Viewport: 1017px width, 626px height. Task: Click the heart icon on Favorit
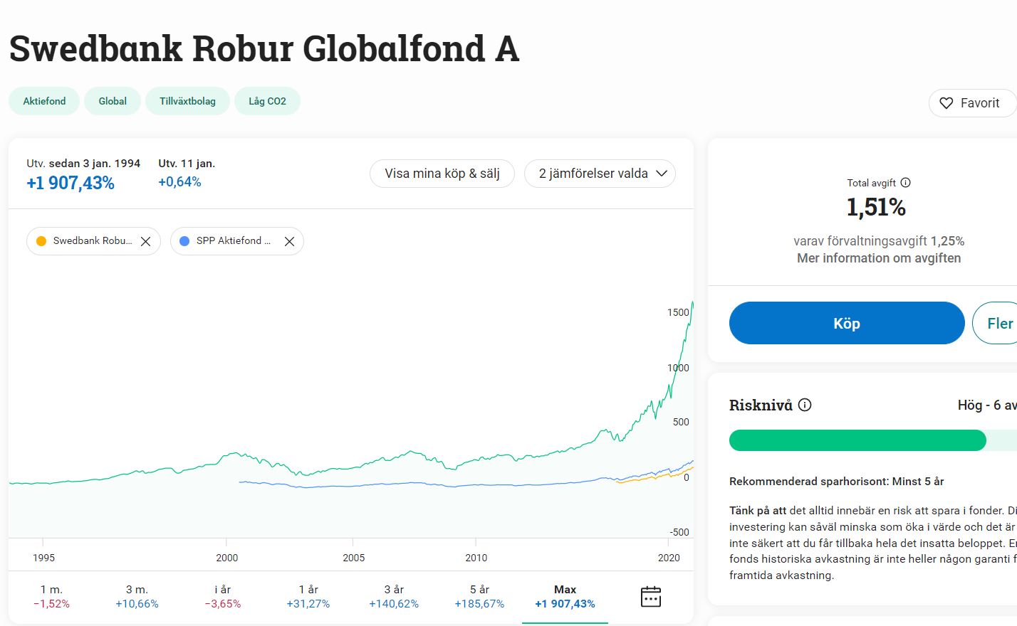946,103
